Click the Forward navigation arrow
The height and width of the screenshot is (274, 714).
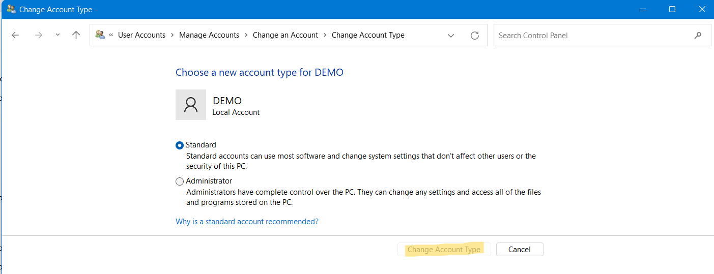tap(38, 35)
